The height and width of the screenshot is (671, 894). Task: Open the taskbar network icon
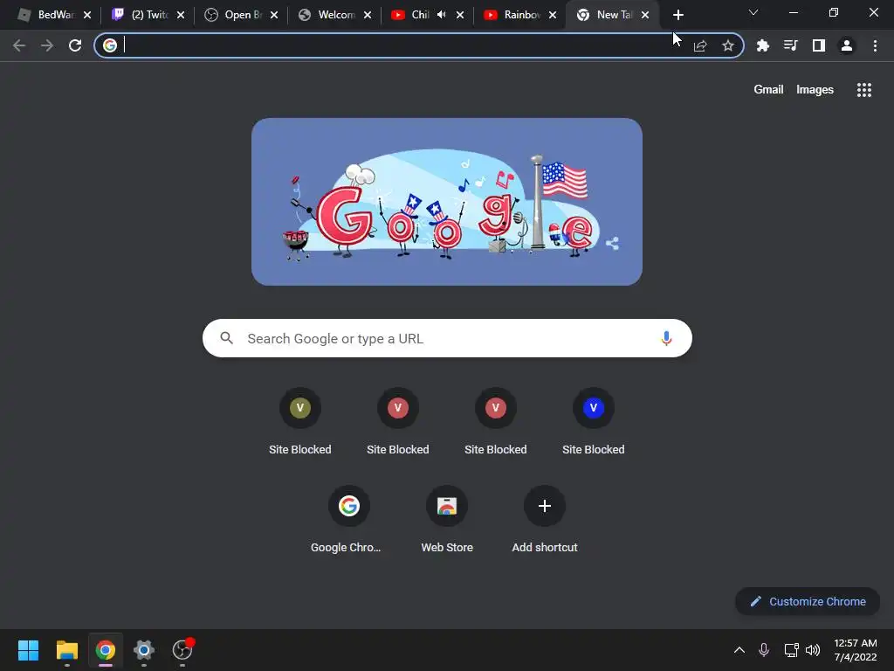pos(791,650)
